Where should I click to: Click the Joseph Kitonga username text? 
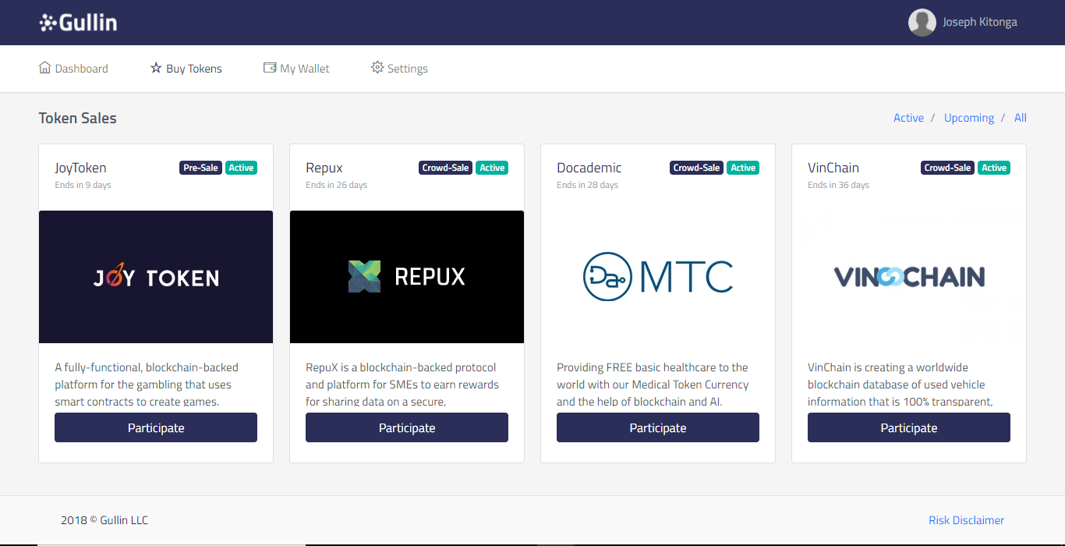[x=980, y=22]
